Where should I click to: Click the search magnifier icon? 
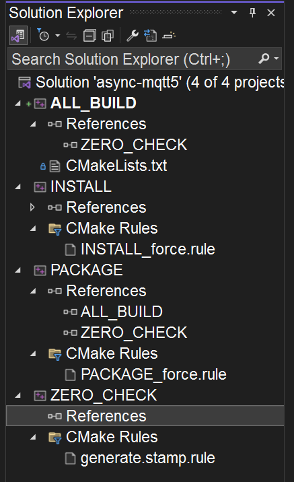(x=264, y=58)
